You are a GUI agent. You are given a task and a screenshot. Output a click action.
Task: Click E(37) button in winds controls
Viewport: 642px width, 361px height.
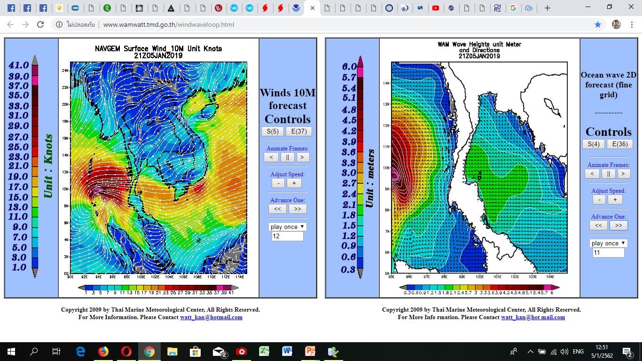299,132
